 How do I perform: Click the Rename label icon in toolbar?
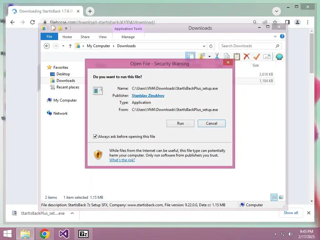[x=267, y=57]
